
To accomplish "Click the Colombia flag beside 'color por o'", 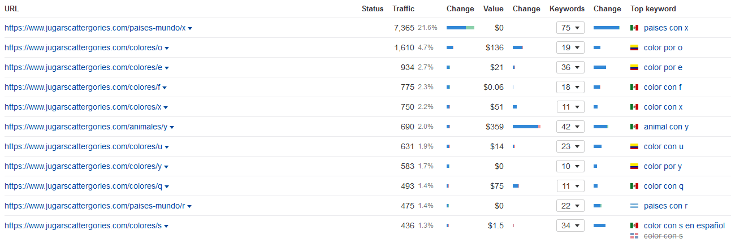I will click(634, 47).
